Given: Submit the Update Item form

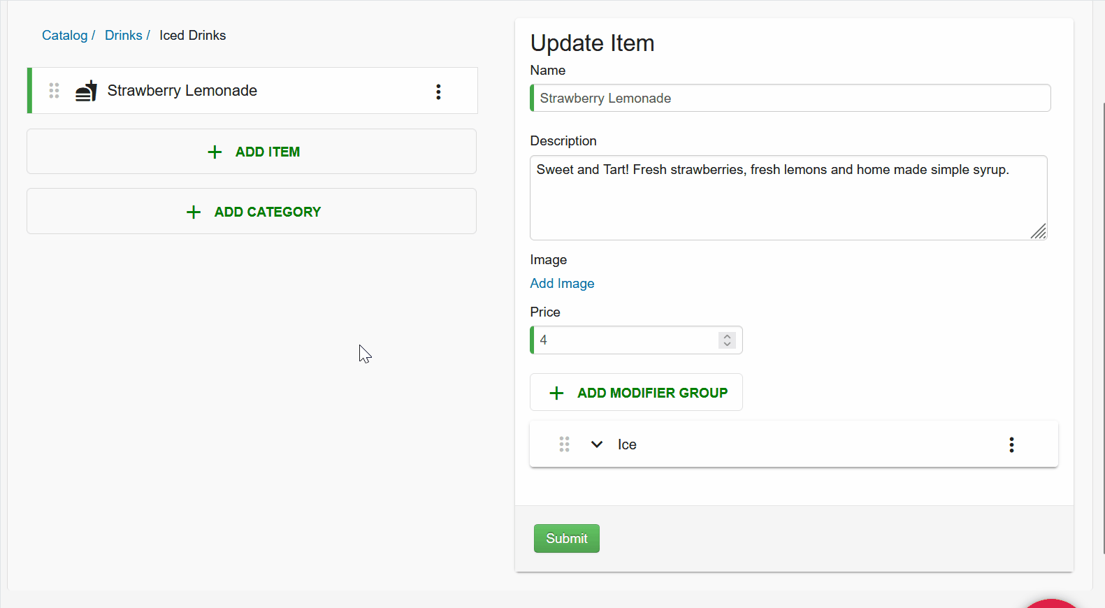Looking at the screenshot, I should point(567,539).
